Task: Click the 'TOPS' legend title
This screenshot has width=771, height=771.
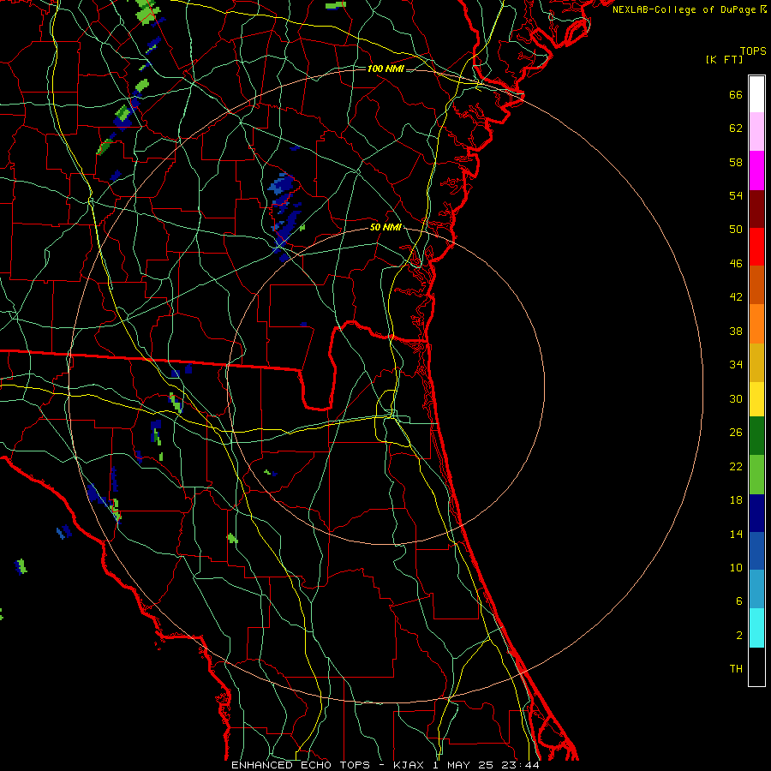Action: click(753, 51)
